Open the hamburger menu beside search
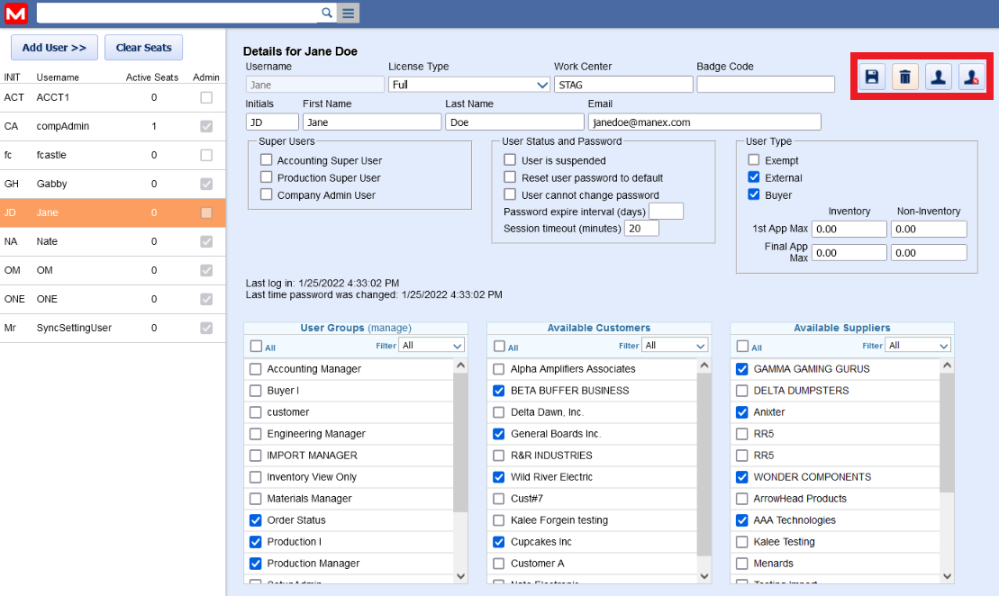The image size is (999, 596). [x=348, y=13]
